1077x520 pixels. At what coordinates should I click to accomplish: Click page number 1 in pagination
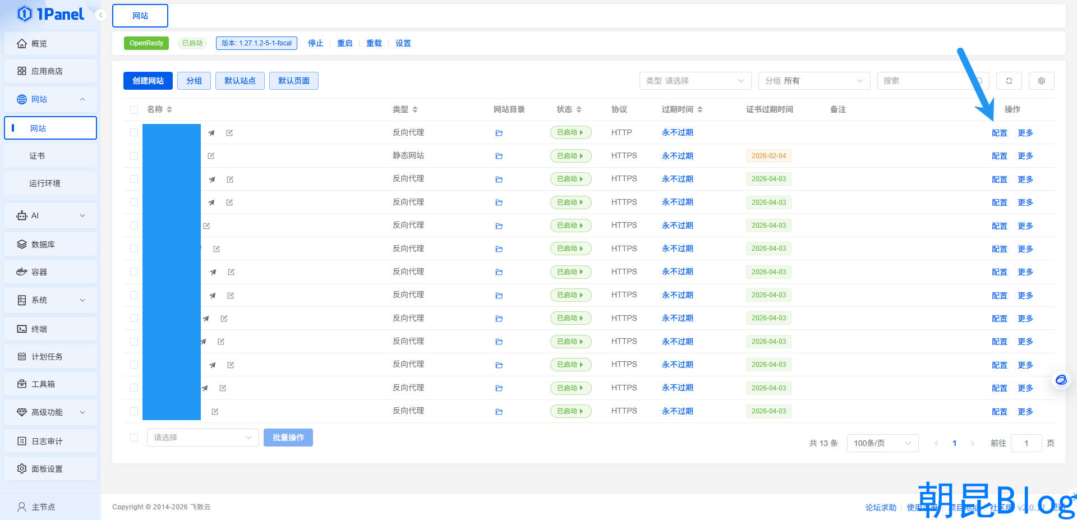955,443
